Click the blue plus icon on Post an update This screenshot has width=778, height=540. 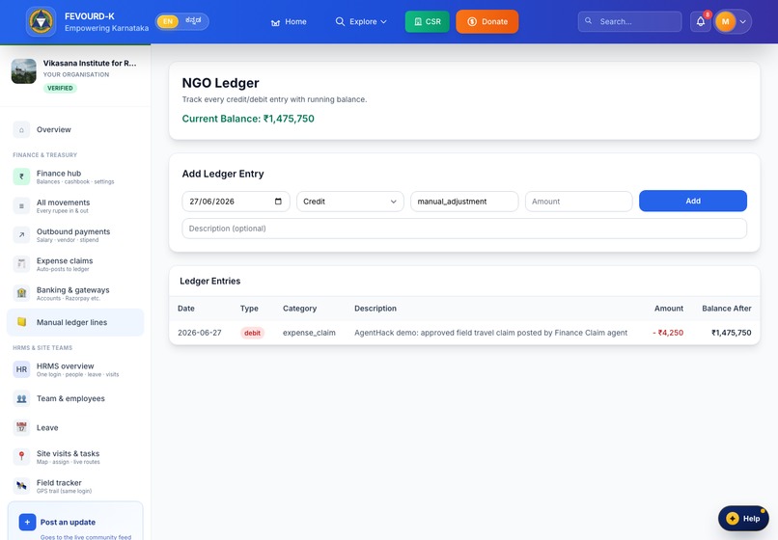(x=27, y=522)
